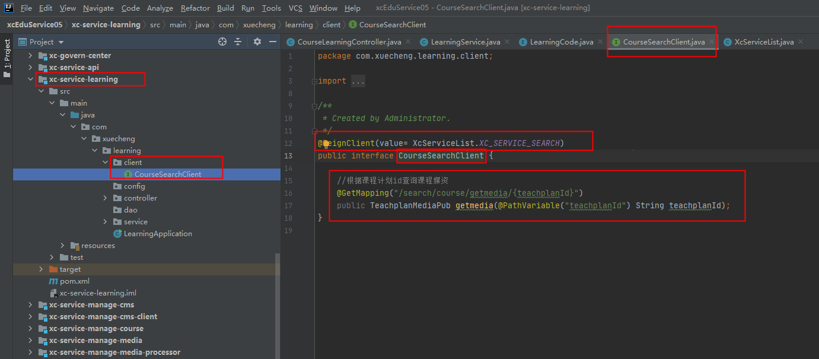Select xc-service-manage-media module
819x359 pixels.
[x=90, y=341]
